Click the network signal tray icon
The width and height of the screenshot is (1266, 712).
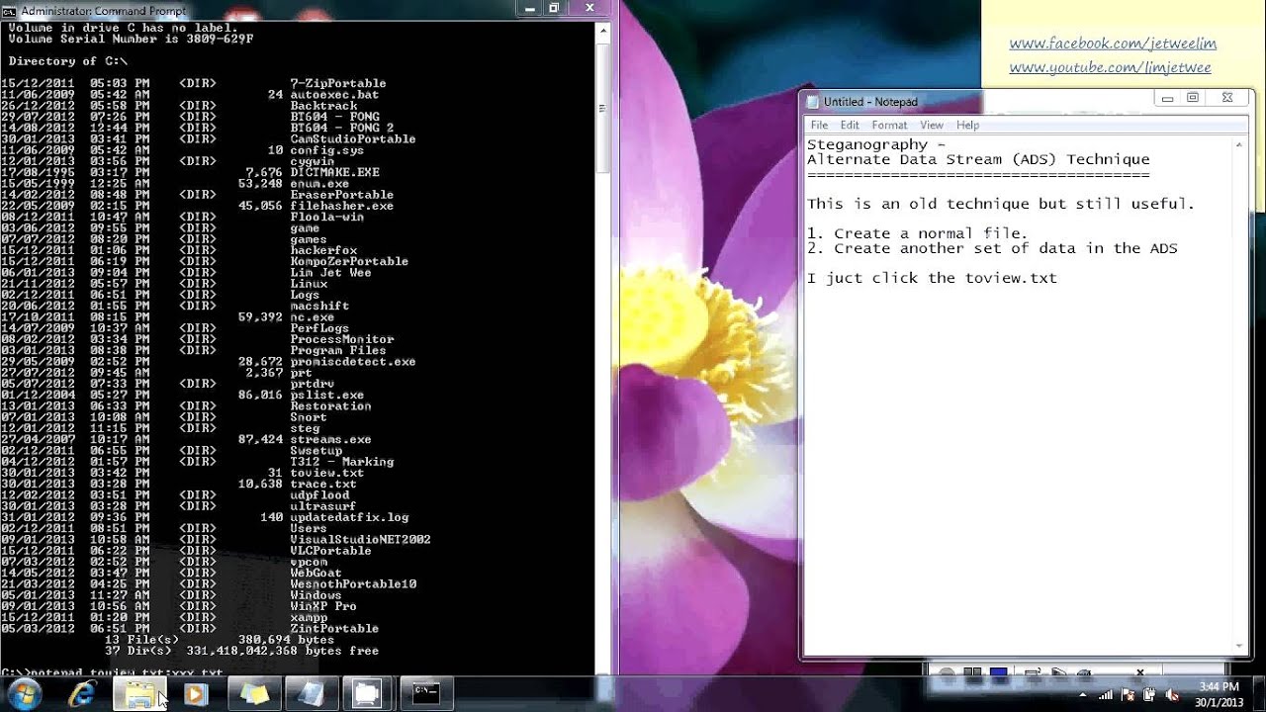point(1106,694)
